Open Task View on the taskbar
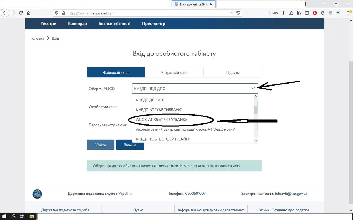Viewport: 353px width, 220px height. pos(22,216)
